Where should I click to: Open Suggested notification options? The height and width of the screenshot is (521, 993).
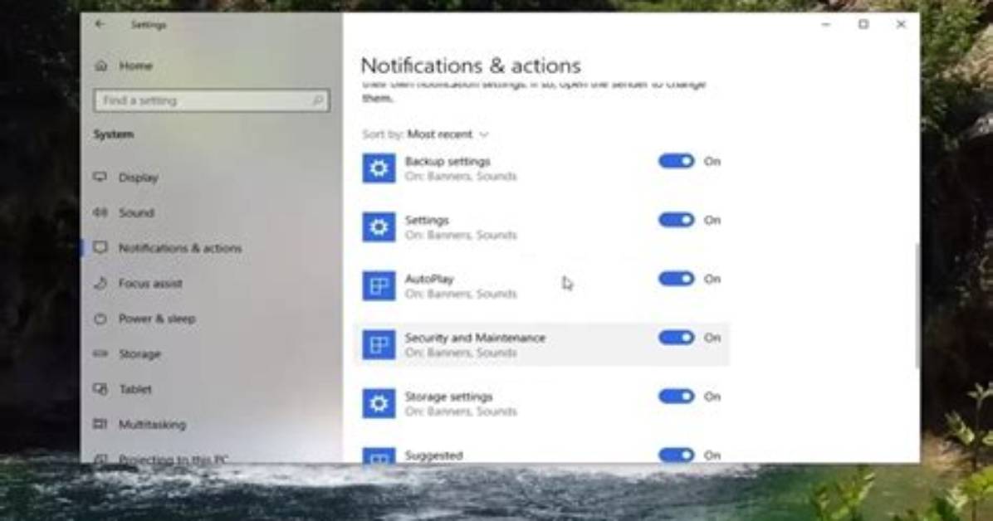pos(433,455)
